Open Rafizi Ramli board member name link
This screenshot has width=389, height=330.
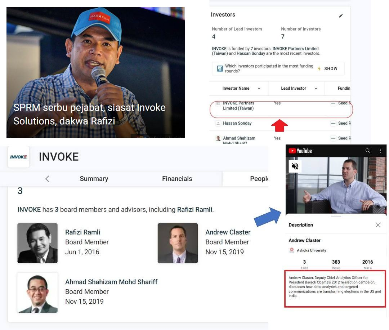coord(82,232)
